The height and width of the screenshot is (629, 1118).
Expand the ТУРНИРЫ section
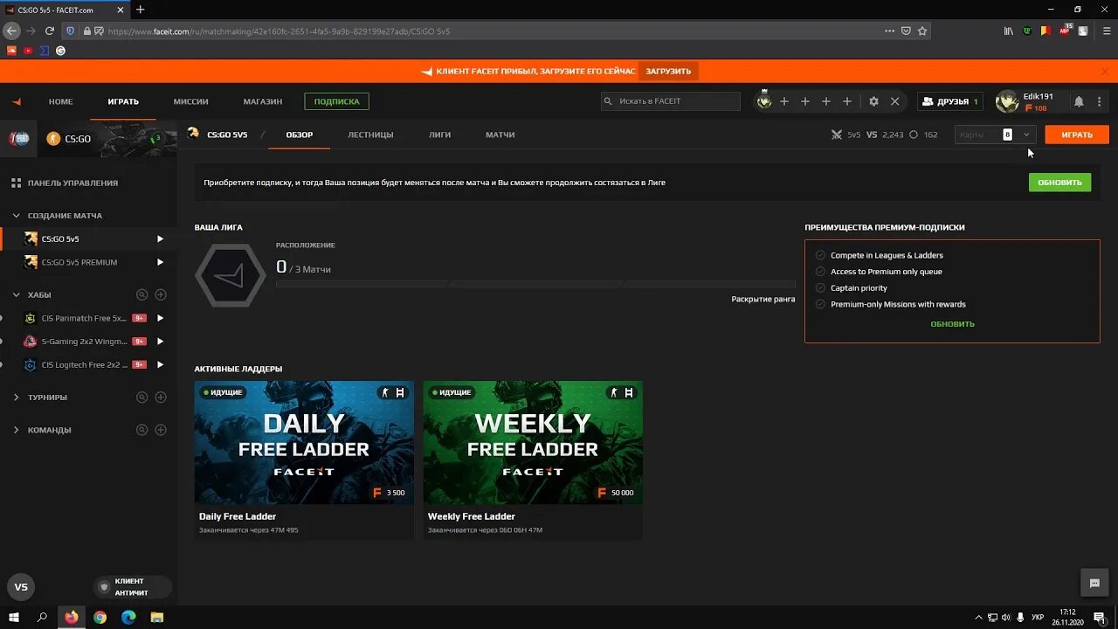click(16, 397)
